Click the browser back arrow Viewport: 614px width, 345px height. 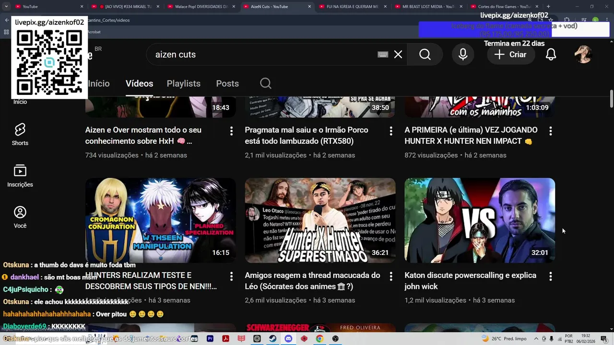pyautogui.click(x=7, y=20)
